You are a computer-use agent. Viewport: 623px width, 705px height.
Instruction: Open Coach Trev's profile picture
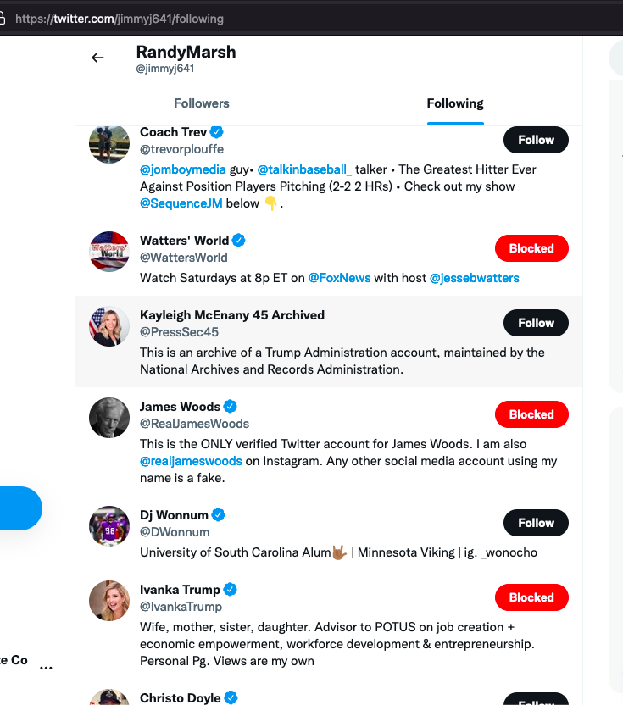(x=109, y=144)
